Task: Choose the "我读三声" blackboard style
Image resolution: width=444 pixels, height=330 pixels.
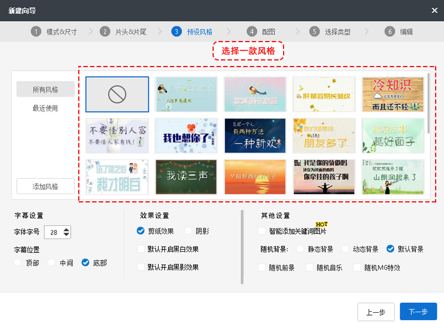Action: 186,176
